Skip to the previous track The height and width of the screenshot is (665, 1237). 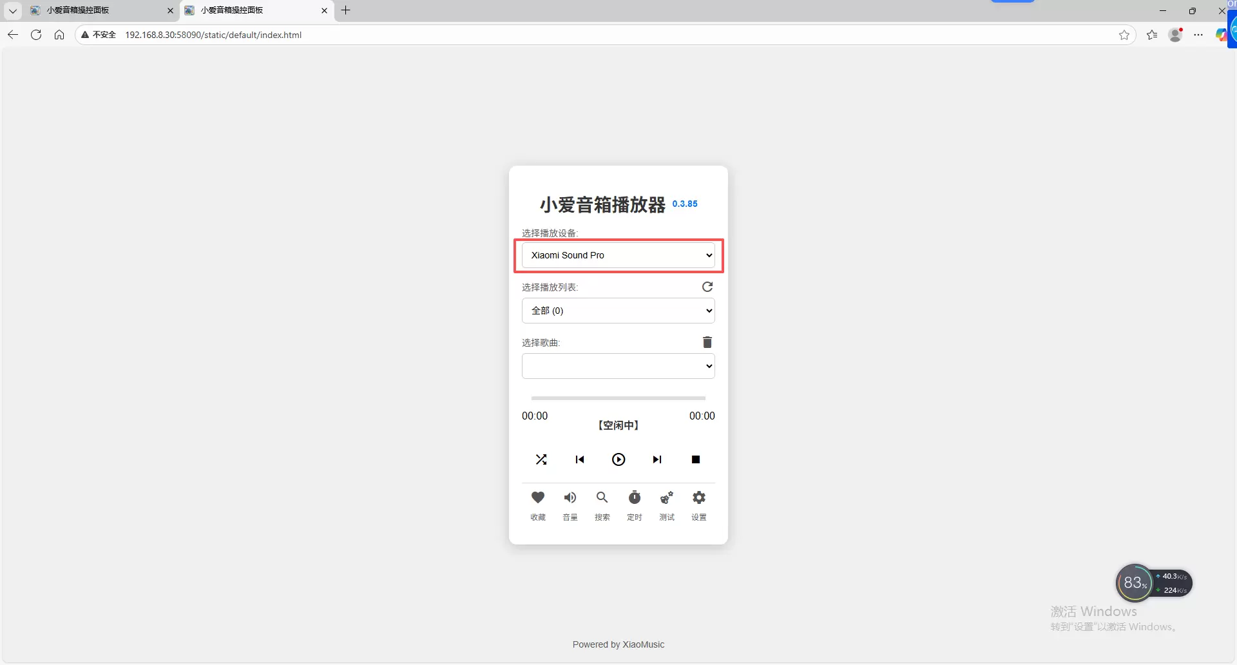(580, 459)
